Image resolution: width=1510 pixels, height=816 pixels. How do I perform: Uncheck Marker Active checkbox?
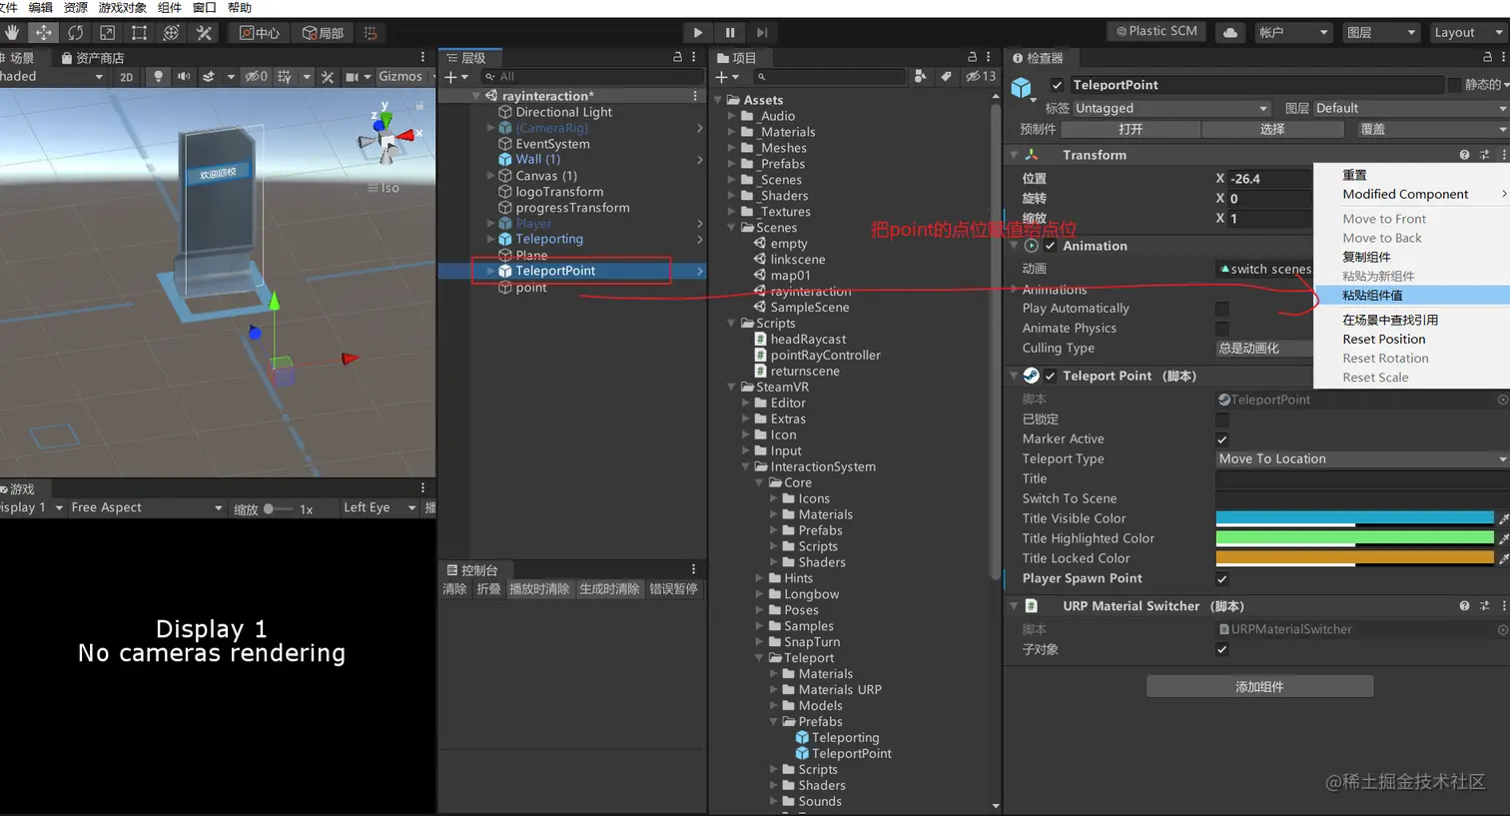point(1221,439)
